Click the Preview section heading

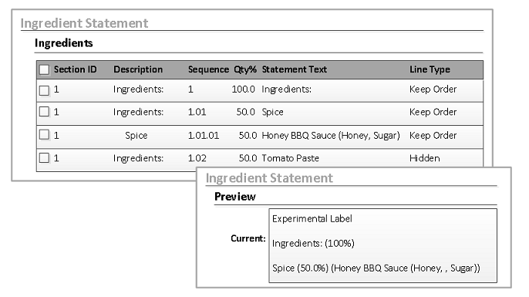[x=235, y=197]
